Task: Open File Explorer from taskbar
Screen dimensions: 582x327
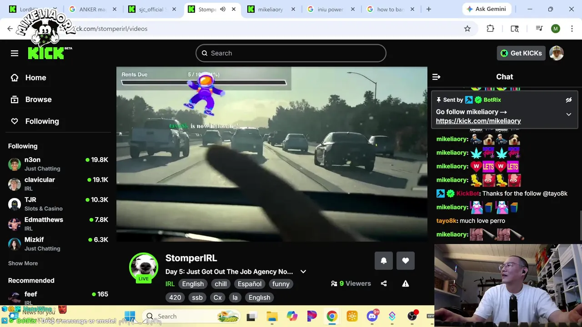Action: pos(272,317)
